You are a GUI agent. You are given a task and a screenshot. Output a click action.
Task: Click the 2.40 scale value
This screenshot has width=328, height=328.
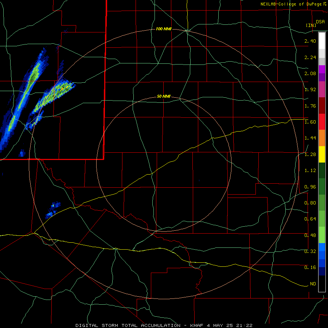(x=310, y=41)
